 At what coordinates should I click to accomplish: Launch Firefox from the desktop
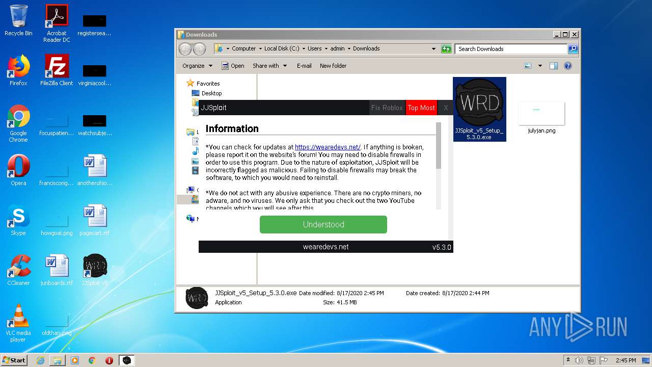[x=18, y=70]
